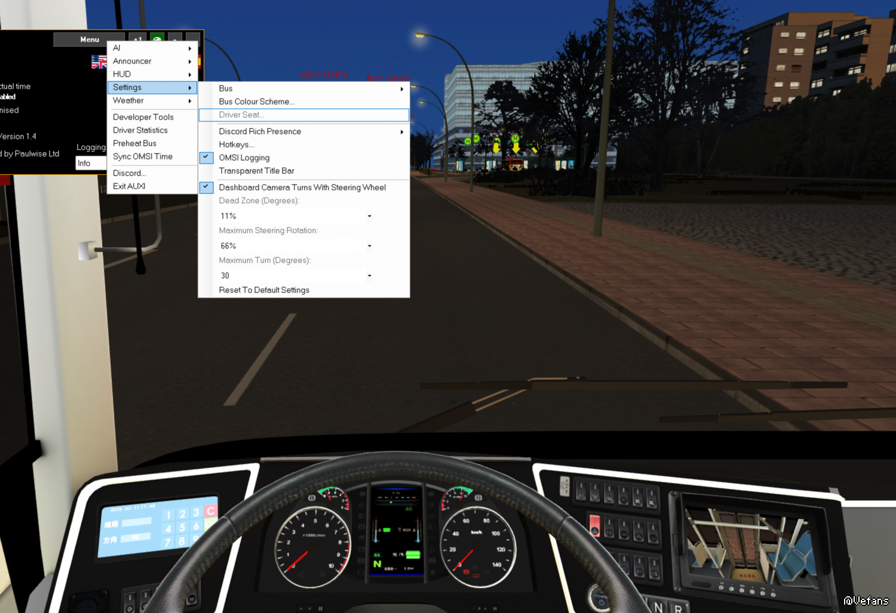Tap the red C key on dashboard keypad
Viewport: 896px width, 613px height.
(x=211, y=511)
